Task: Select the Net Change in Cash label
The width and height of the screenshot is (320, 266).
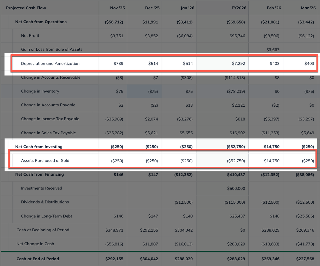Action: 35,244
